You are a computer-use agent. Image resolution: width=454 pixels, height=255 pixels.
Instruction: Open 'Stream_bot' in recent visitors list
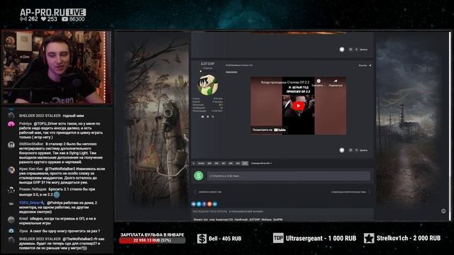201,220
